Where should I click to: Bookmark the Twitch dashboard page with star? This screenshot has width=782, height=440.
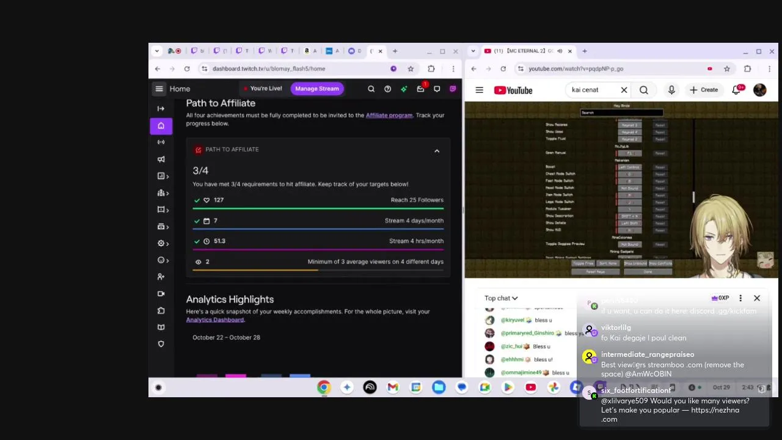coord(411,69)
